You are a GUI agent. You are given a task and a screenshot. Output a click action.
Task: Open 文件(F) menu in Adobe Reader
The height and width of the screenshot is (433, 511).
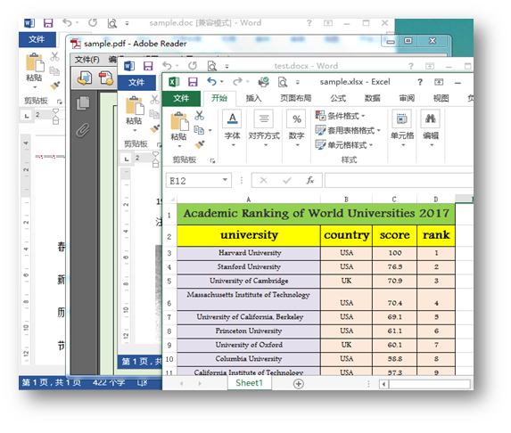pos(87,60)
